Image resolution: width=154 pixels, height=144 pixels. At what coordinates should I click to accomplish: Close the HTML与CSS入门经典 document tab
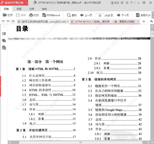tap(138, 21)
